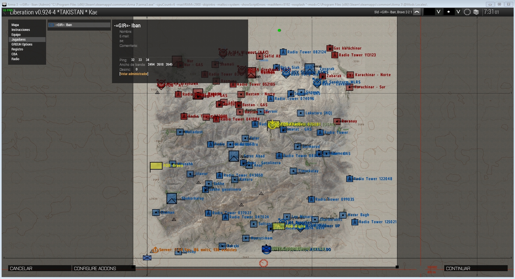Click the green dot map marker
This screenshot has width=515, height=279.
point(279,30)
